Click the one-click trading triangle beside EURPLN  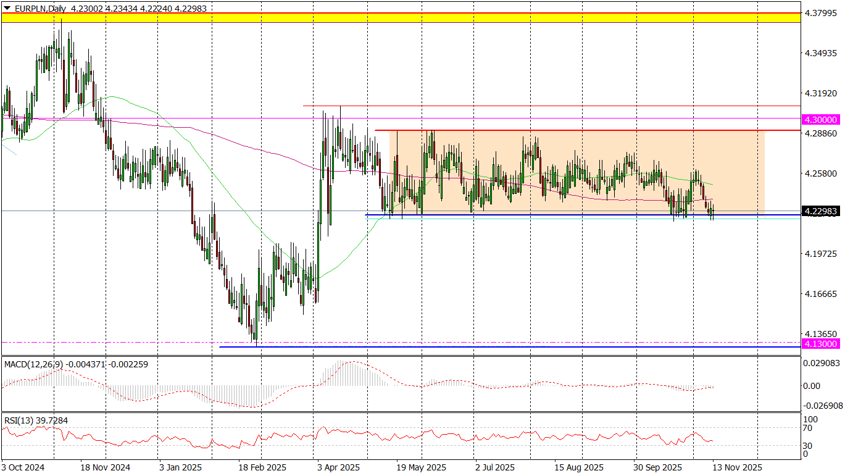tap(7, 9)
